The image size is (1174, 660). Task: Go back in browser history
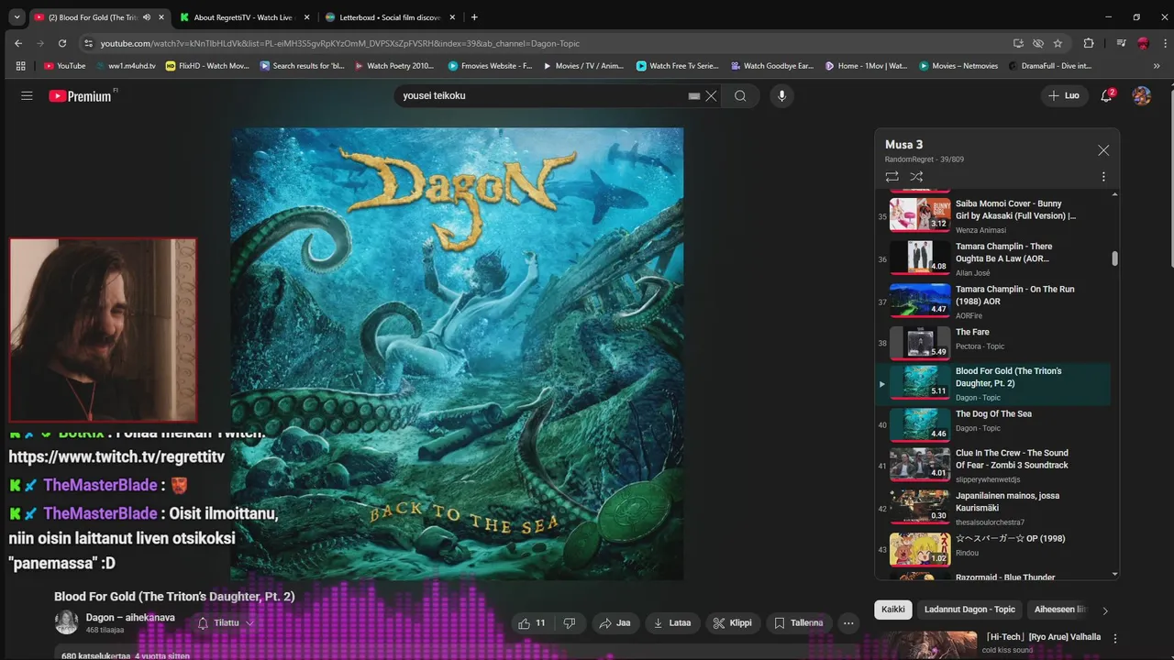[x=18, y=43]
